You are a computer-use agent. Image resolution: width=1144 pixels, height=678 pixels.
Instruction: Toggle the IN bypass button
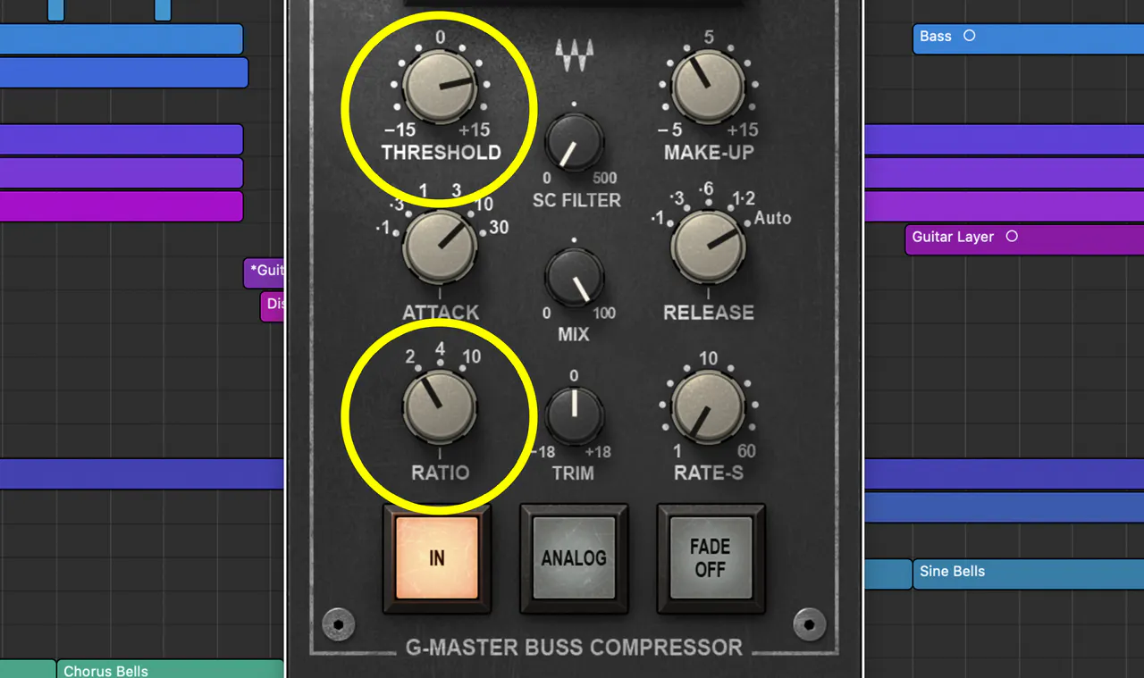(437, 558)
